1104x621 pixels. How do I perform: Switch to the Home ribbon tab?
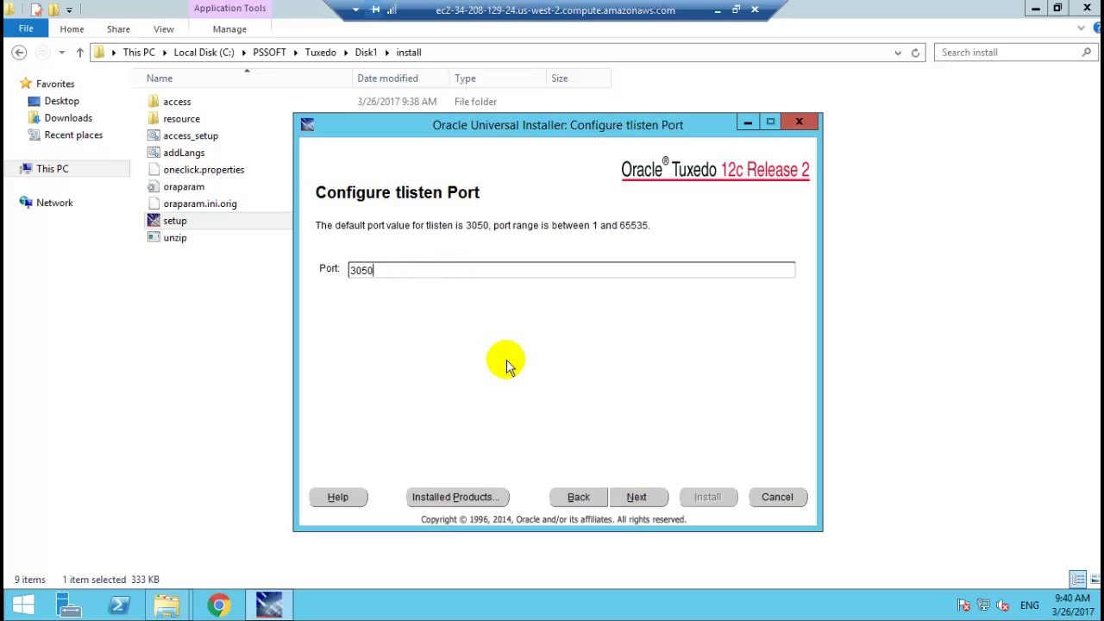[x=72, y=29]
